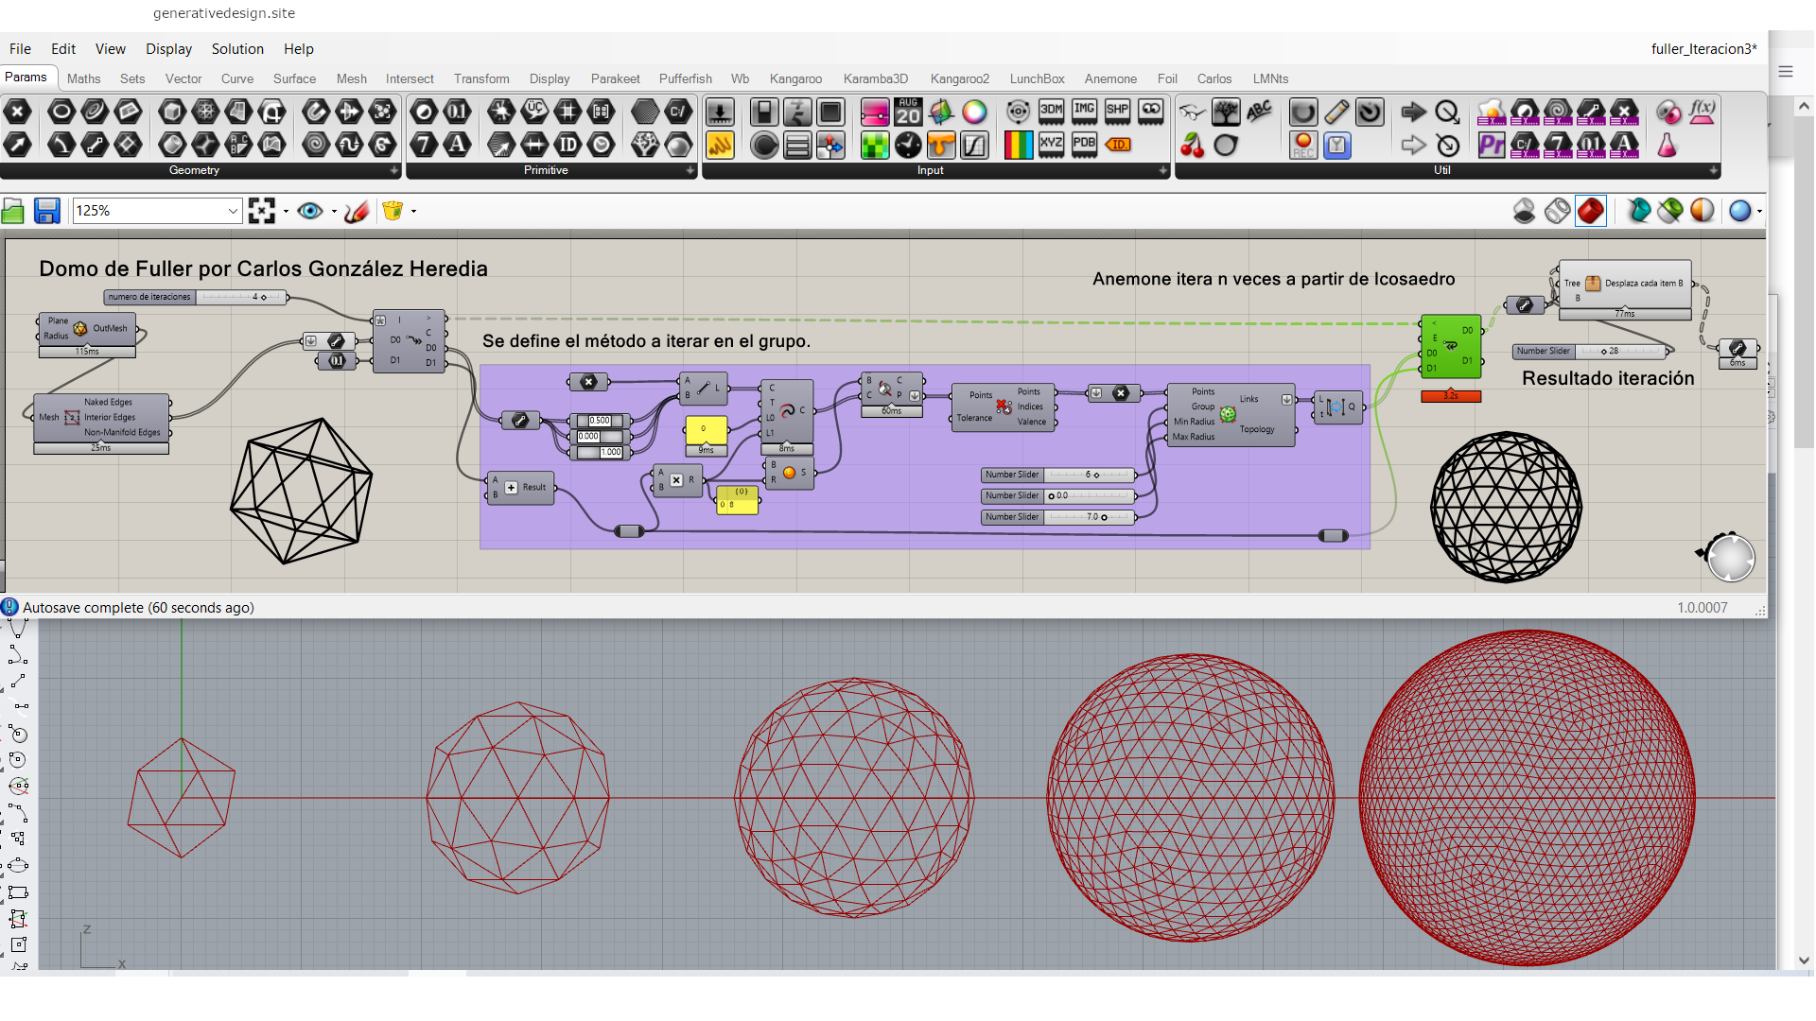Click the Open file folder button
This screenshot has height=1021, width=1816.
(x=13, y=211)
